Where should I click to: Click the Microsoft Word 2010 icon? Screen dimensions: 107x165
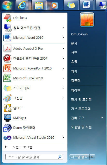[7, 37]
